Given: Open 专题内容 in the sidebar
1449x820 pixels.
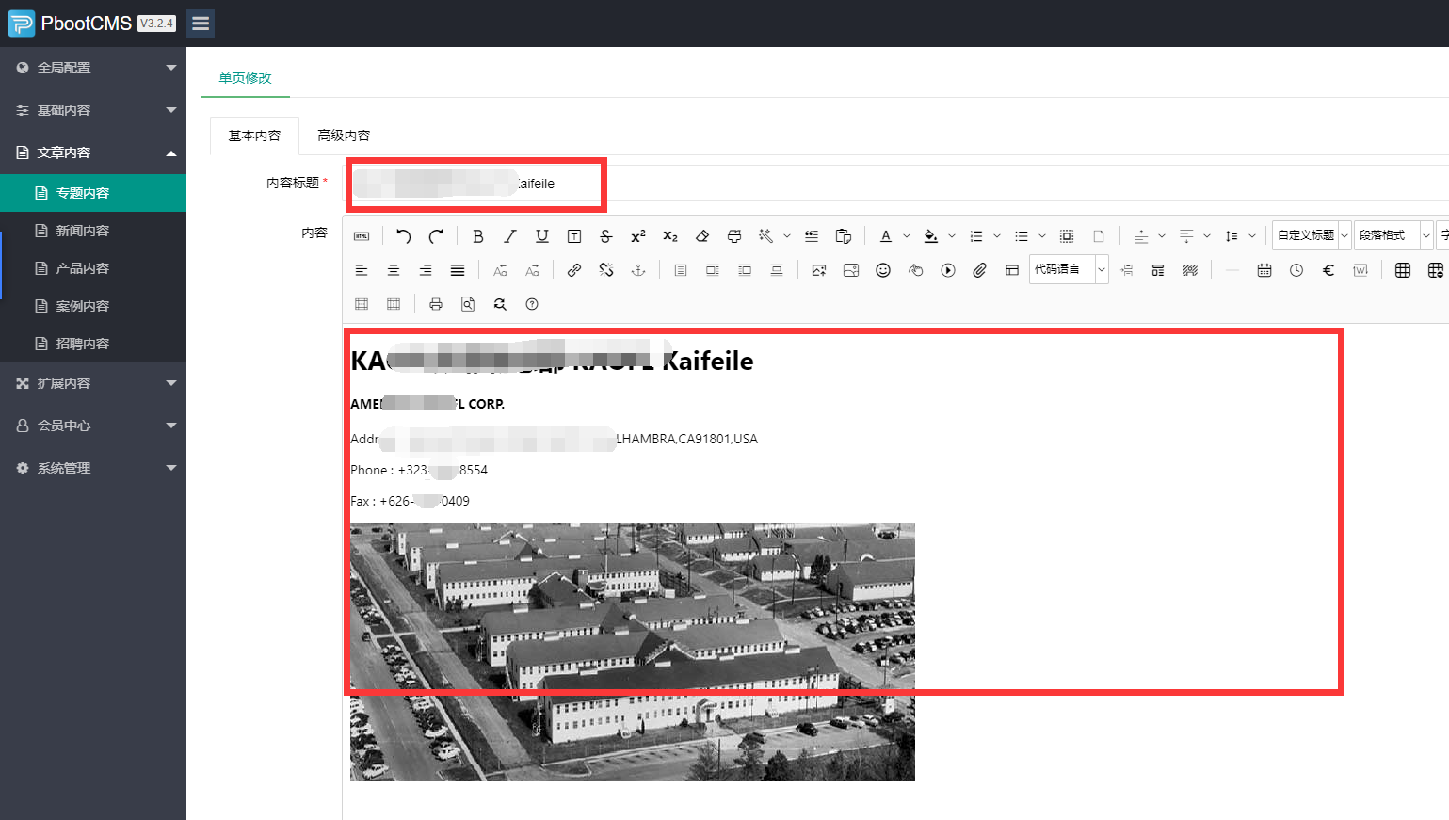Looking at the screenshot, I should (x=93, y=193).
